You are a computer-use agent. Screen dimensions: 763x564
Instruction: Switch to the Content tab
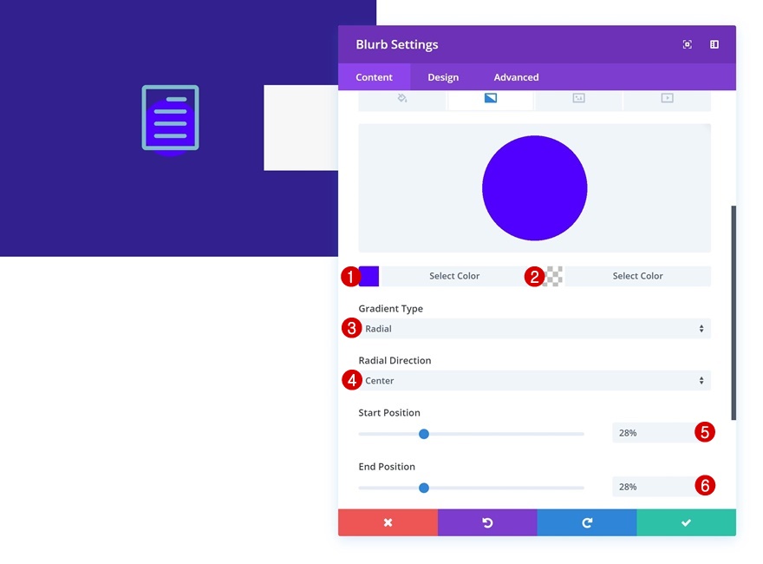(x=374, y=77)
